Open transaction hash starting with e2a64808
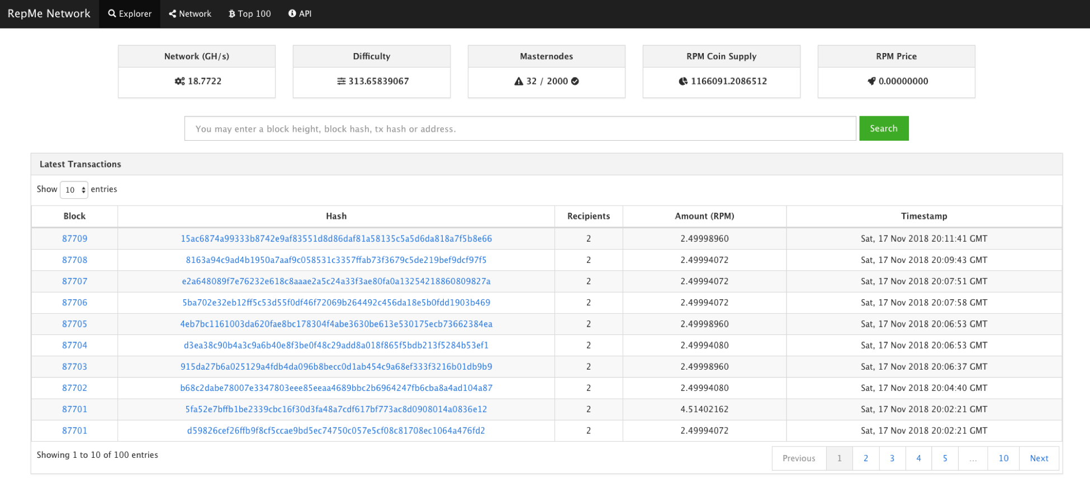The width and height of the screenshot is (1090, 493). (x=336, y=281)
